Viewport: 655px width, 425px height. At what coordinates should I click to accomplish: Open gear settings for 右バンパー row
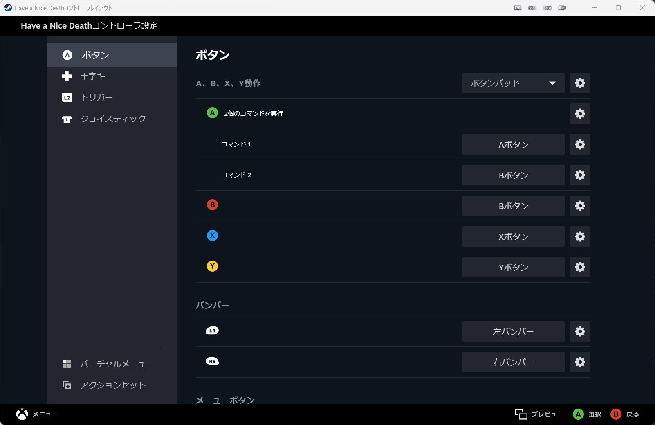pyautogui.click(x=580, y=362)
